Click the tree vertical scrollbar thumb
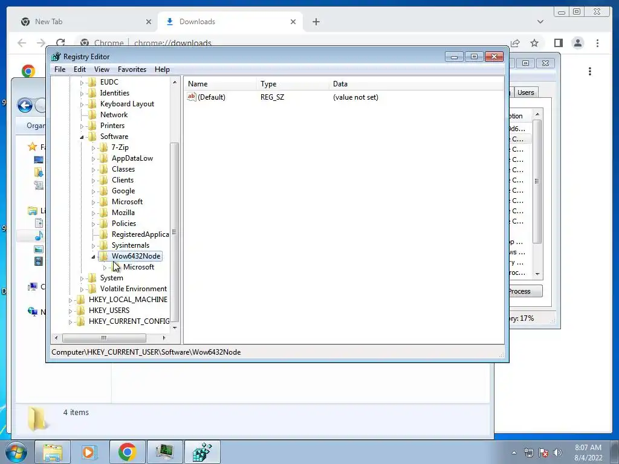 175,232
